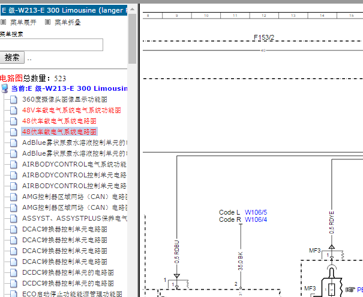The image size is (363, 297).
Task: Open ASSYST、ASSYSTPLUS保养电气 entry
Action: click(74, 218)
